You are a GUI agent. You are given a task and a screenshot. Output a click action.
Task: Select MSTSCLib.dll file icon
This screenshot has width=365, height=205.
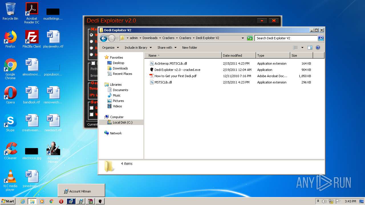pos(152,82)
